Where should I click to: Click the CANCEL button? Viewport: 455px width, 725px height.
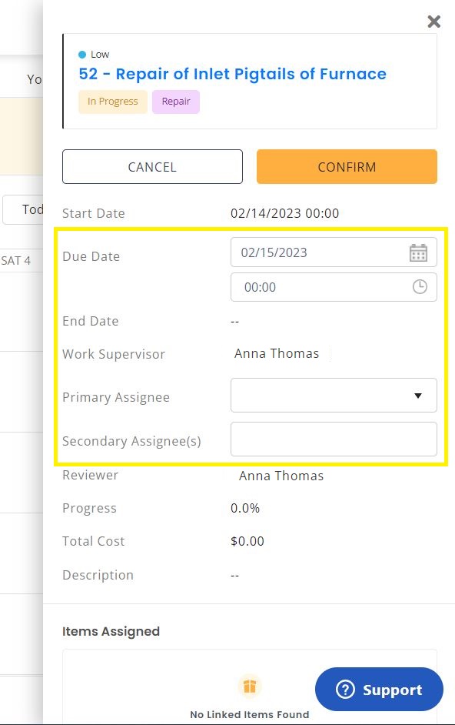152,166
